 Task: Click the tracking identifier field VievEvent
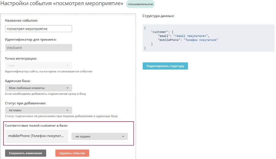coord(38,48)
